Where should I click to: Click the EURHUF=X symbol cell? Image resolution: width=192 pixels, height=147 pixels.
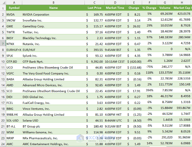(x=14, y=49)
